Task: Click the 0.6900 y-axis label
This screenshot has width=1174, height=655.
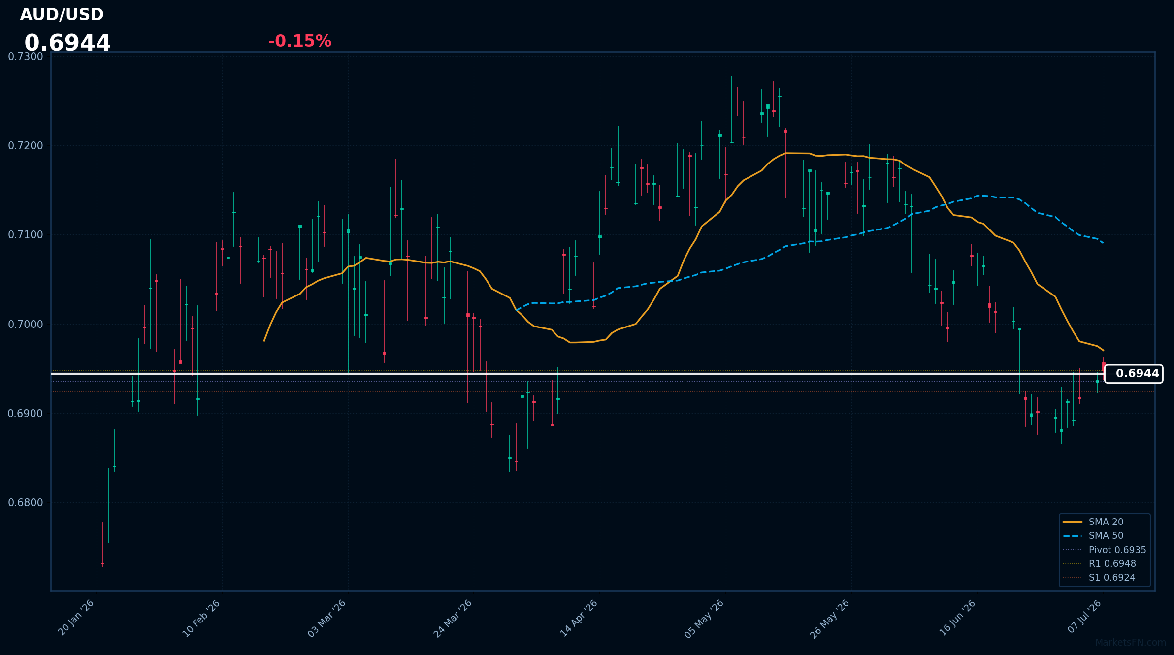Action: coord(26,414)
